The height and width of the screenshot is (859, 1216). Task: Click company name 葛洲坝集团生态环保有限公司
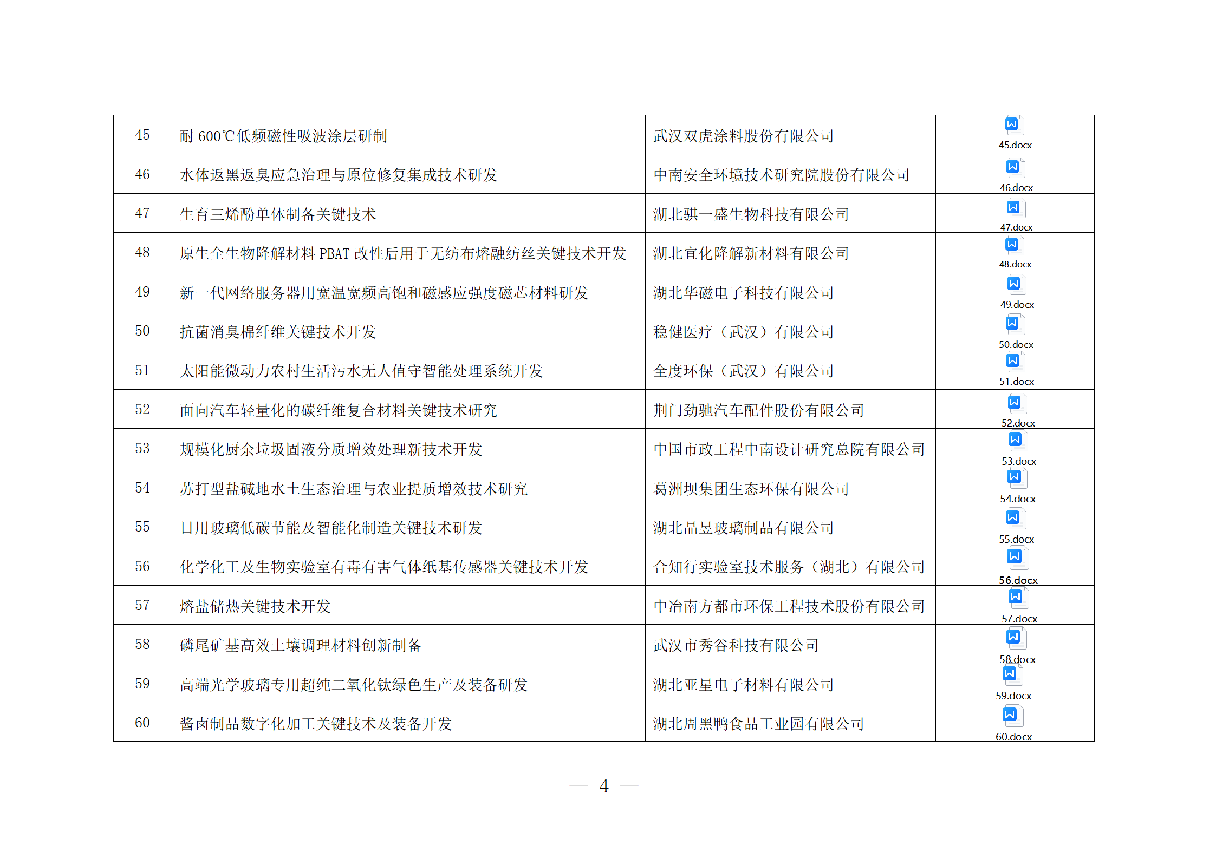click(751, 489)
